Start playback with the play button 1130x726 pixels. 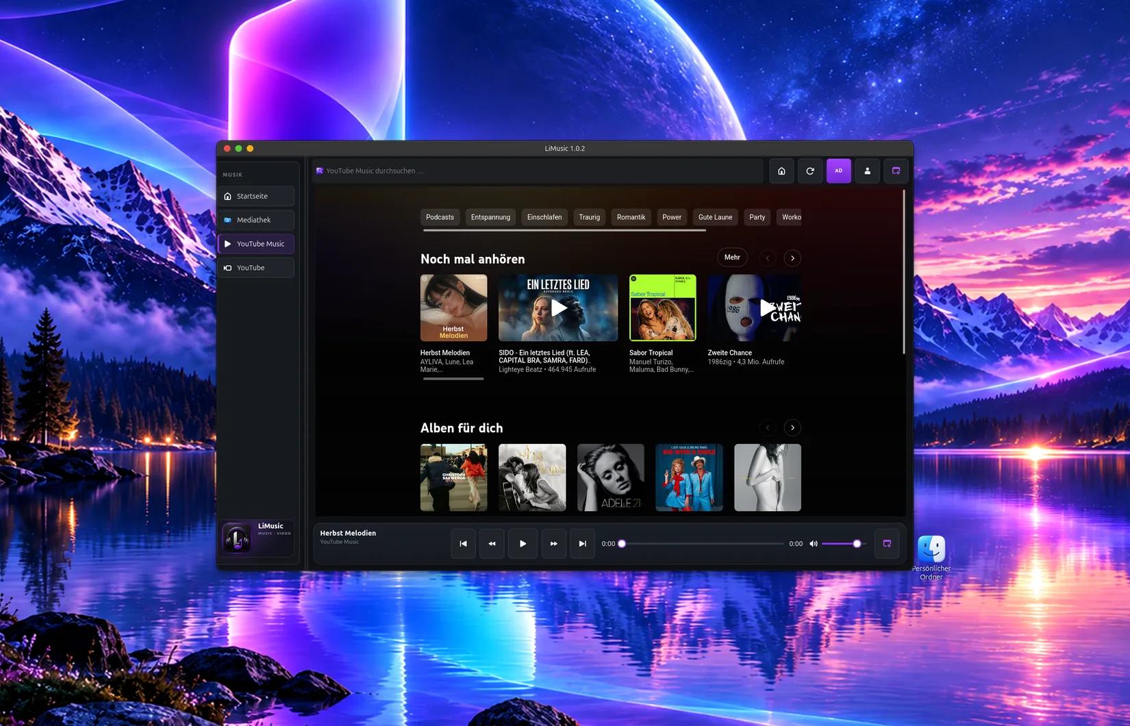coord(523,544)
